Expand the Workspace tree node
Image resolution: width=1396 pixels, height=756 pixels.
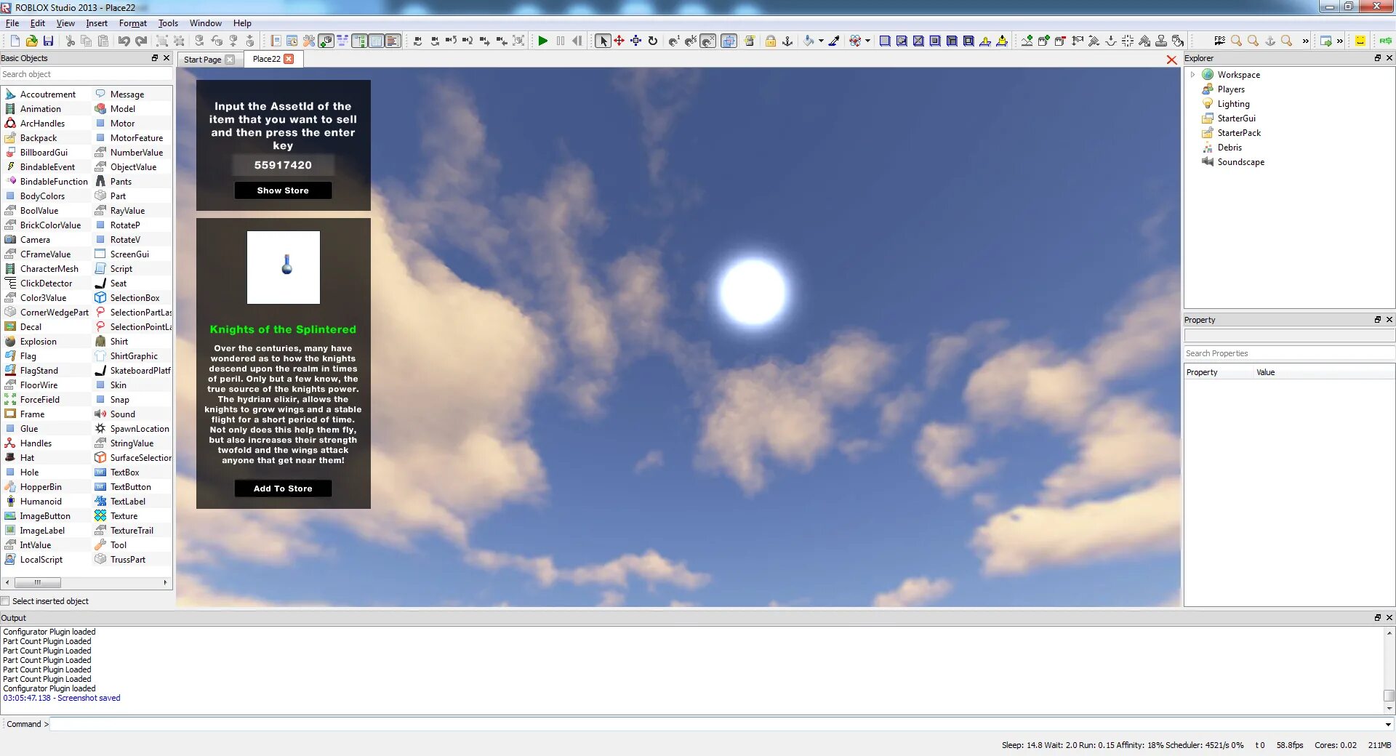coord(1192,75)
